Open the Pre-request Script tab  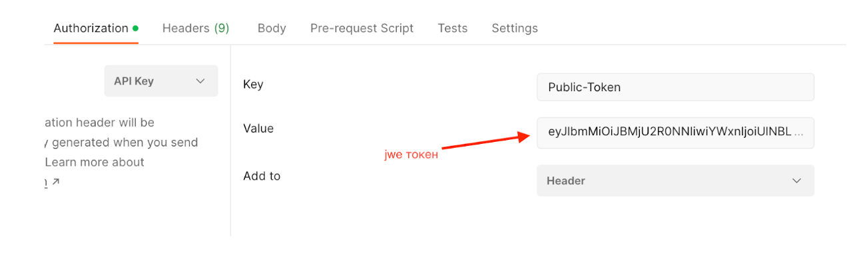click(362, 29)
